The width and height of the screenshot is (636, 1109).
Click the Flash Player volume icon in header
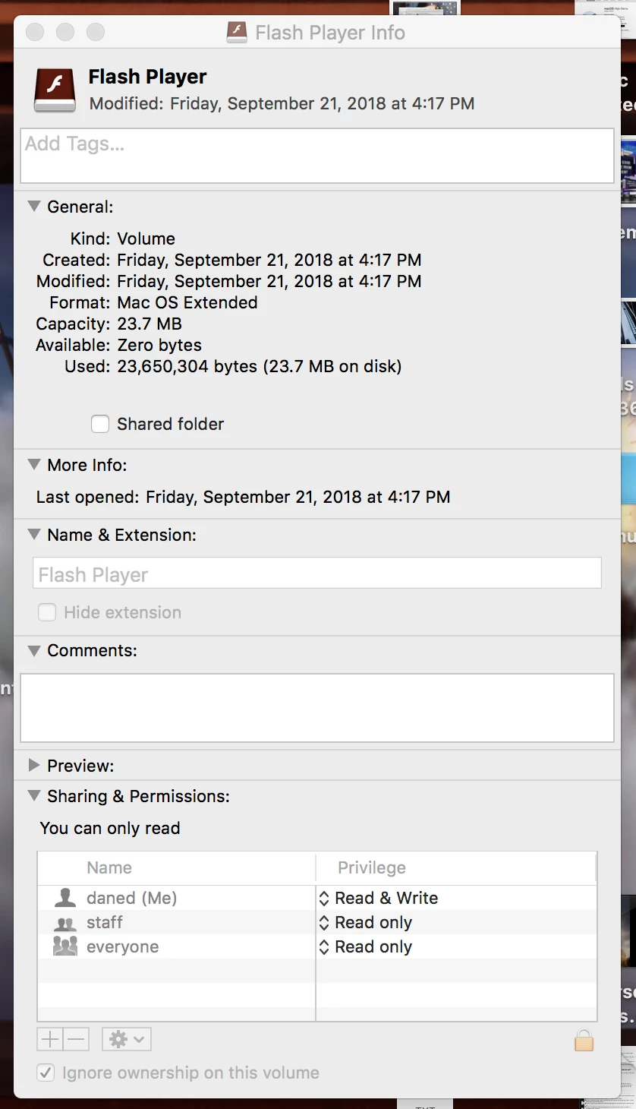[55, 90]
